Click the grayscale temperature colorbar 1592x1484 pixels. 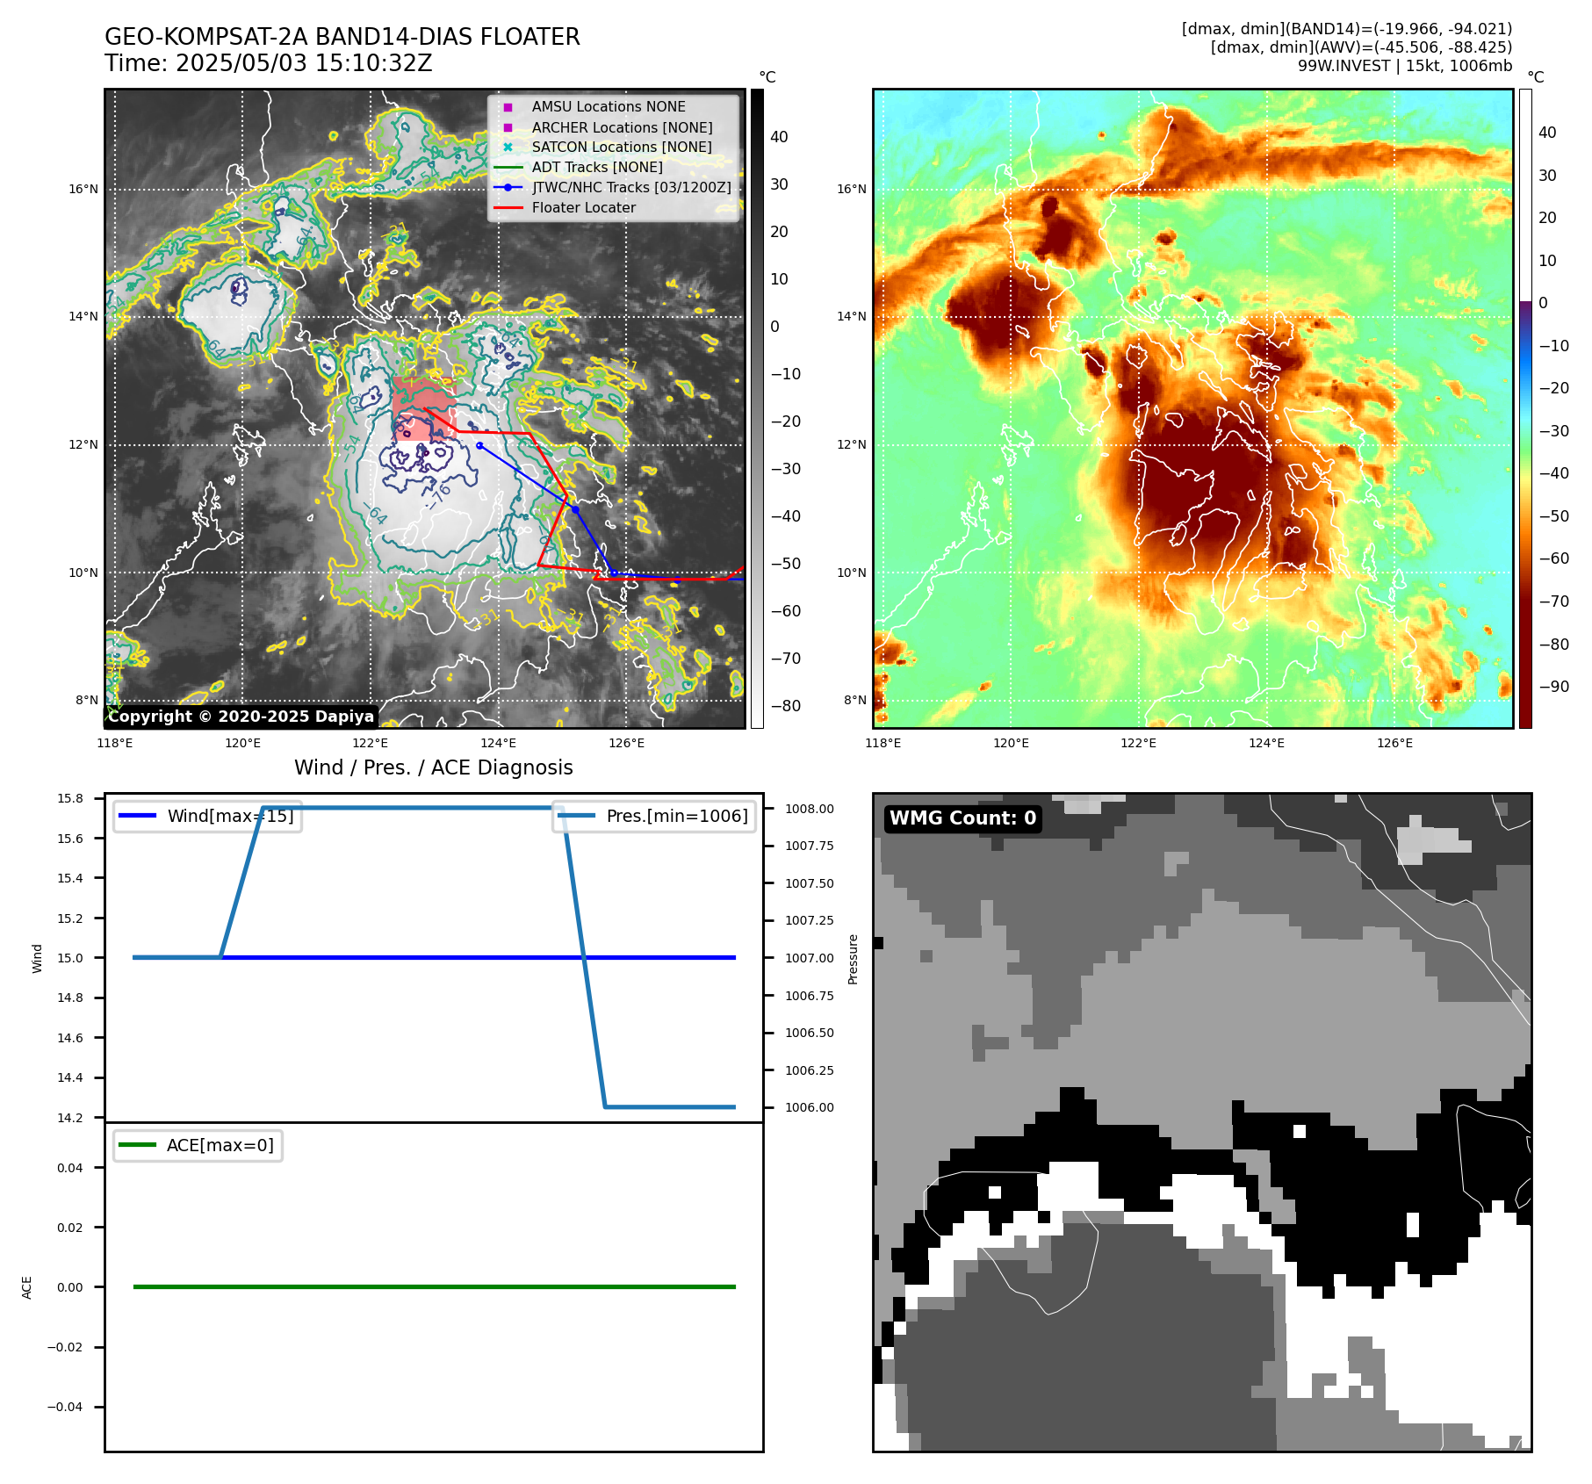point(757,408)
